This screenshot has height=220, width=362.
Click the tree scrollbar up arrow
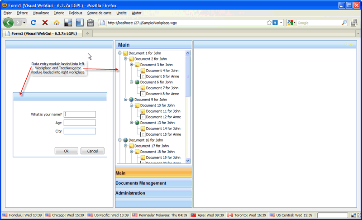[188, 53]
